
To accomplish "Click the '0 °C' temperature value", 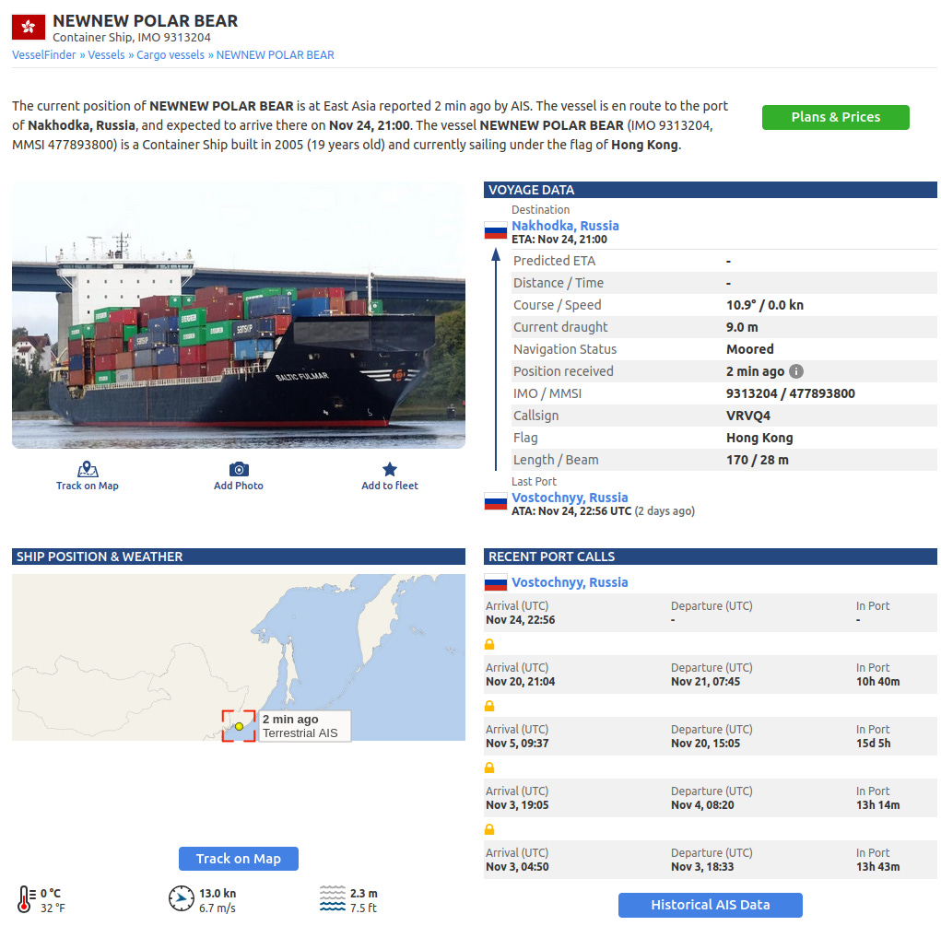I will pyautogui.click(x=51, y=894).
